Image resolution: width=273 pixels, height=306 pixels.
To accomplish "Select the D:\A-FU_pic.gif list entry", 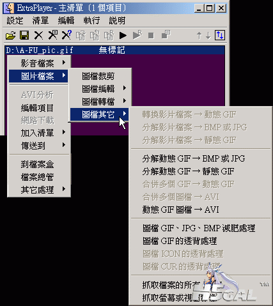I will (114, 50).
